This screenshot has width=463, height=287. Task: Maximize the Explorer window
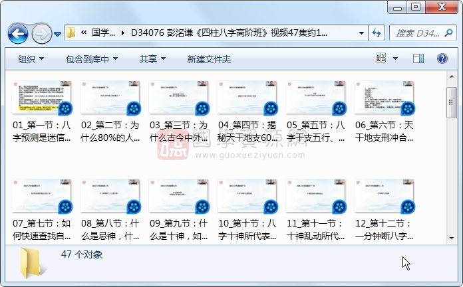[416, 7]
